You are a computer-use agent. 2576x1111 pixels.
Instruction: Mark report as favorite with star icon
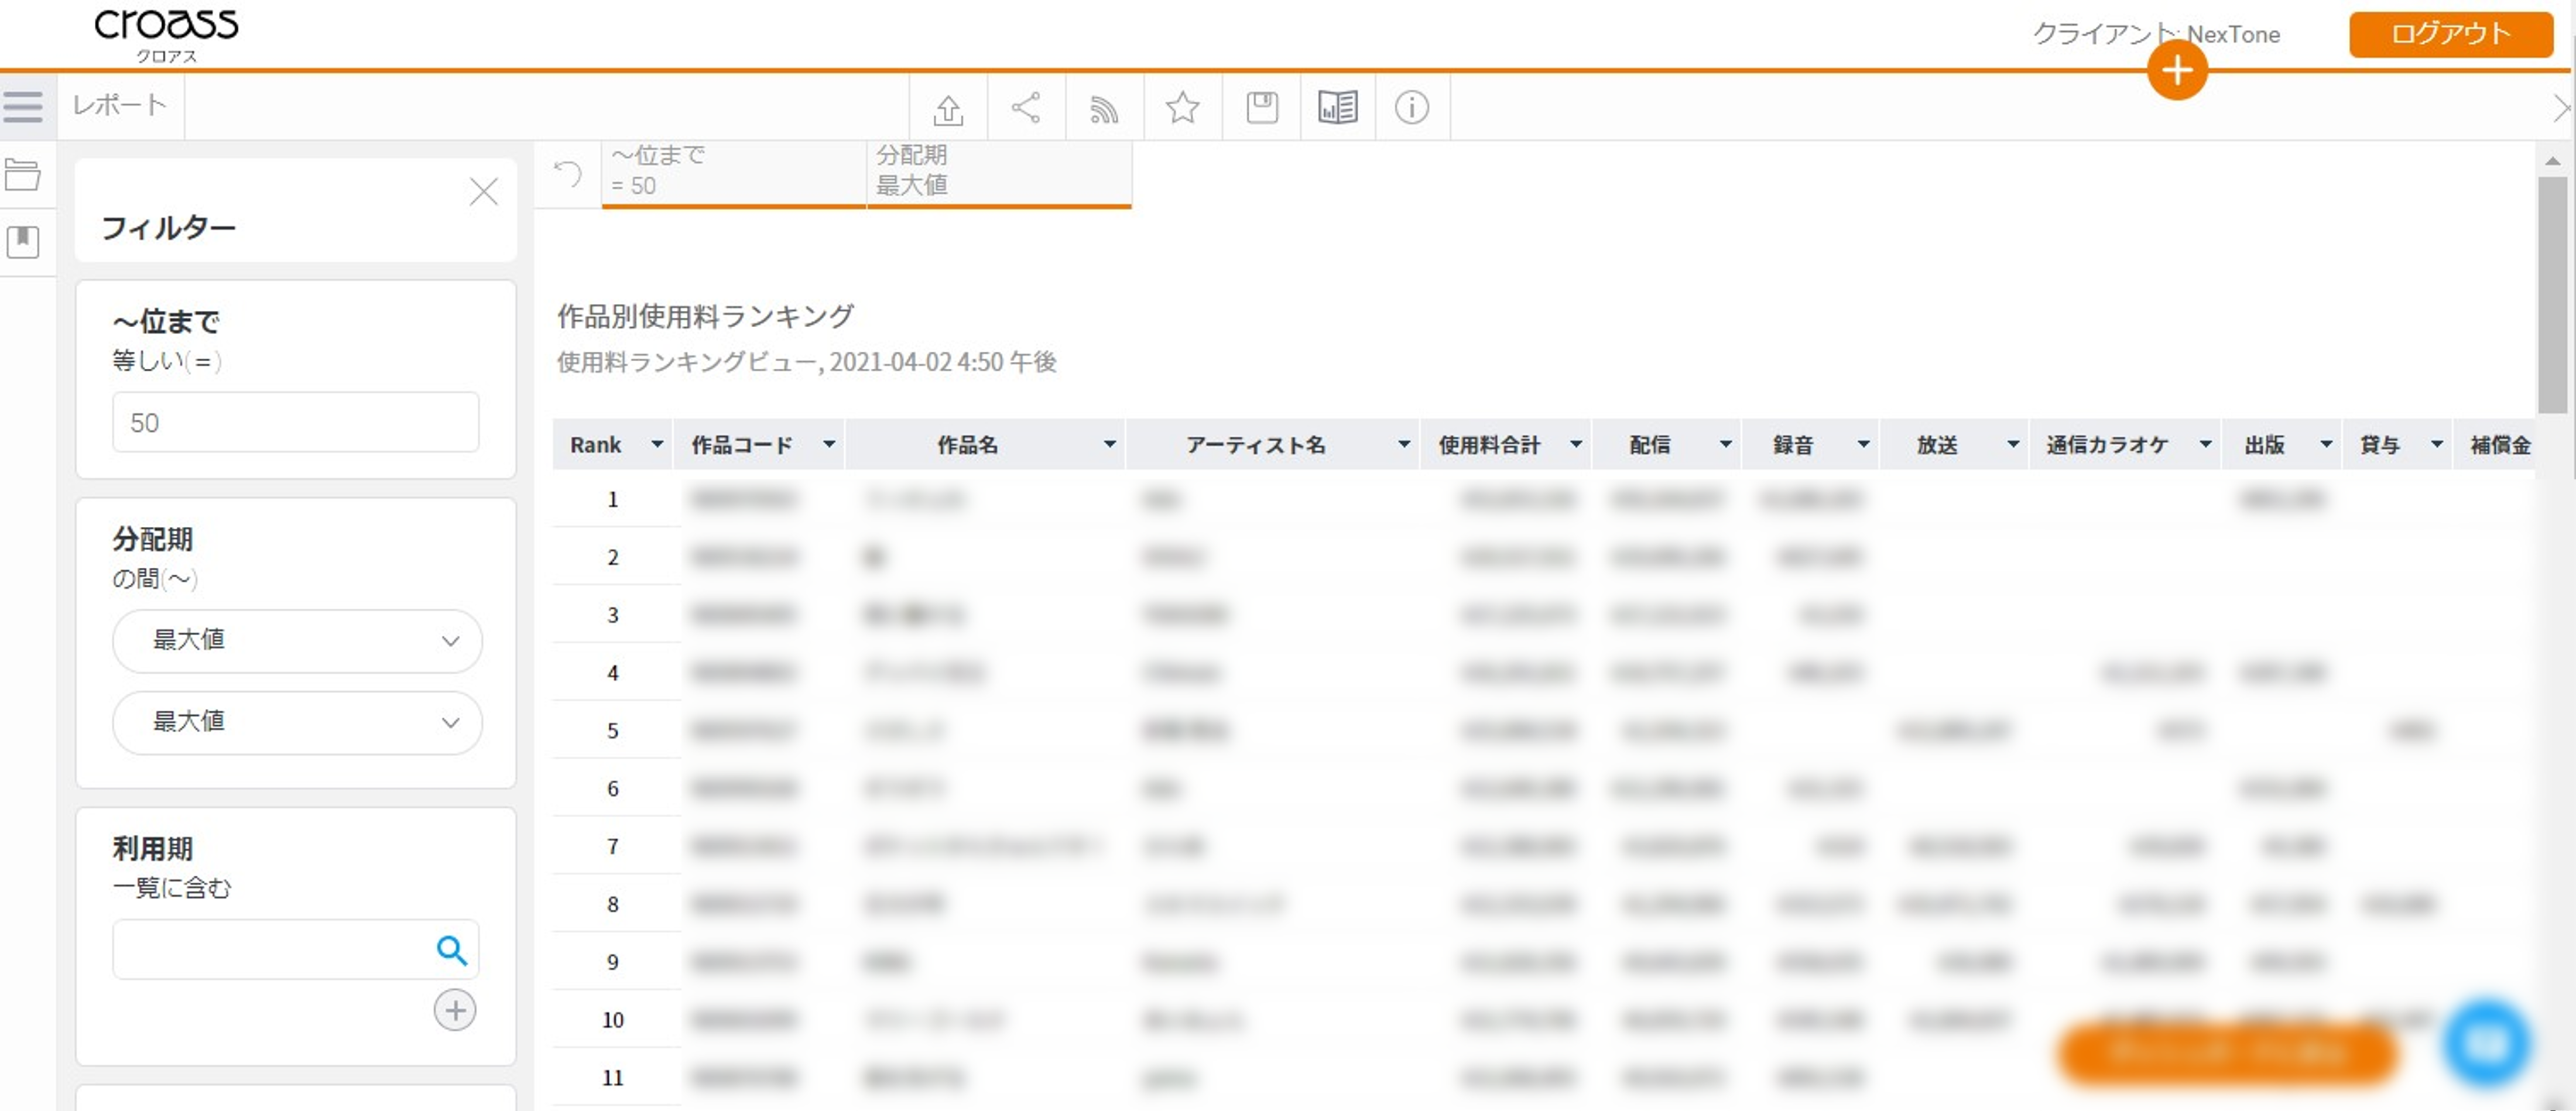click(x=1182, y=107)
